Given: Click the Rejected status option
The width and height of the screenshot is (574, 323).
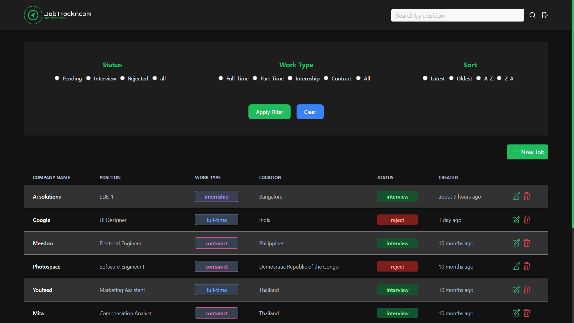Looking at the screenshot, I should 122,78.
